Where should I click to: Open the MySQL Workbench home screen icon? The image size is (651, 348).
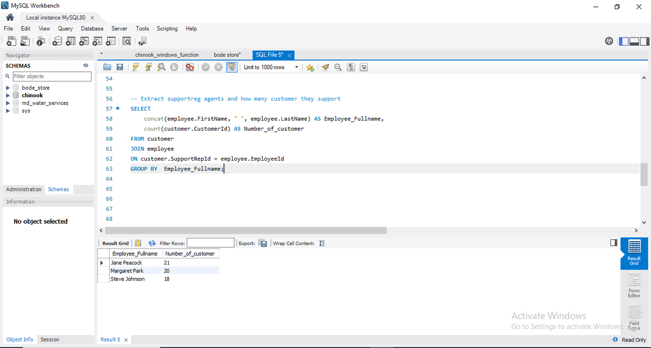[x=9, y=17]
